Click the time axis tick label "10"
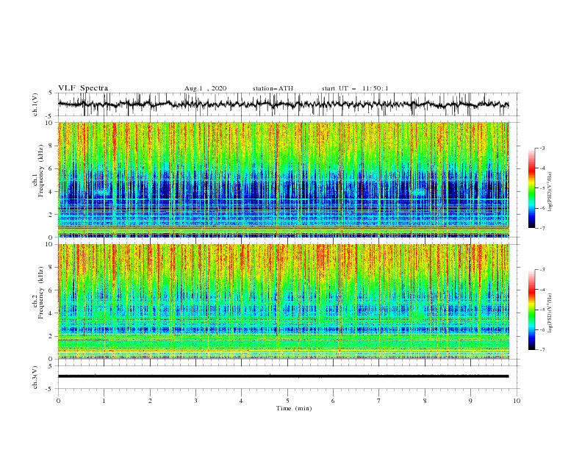This screenshot has width=582, height=450. (517, 401)
